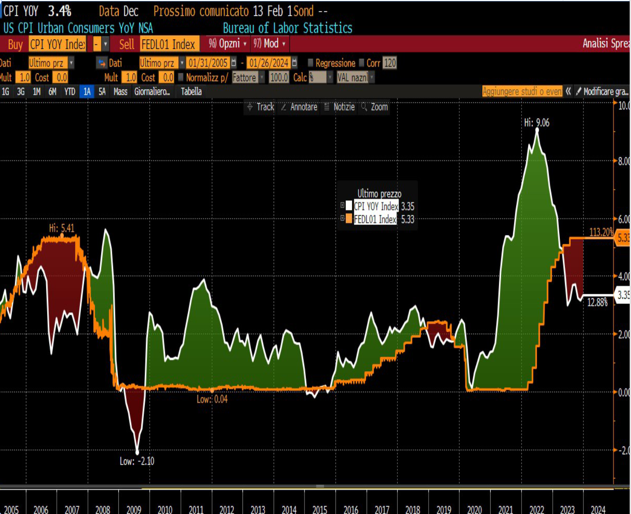Screen dimensions: 631x514
Task: Select the Mass time range tab
Action: 120,91
